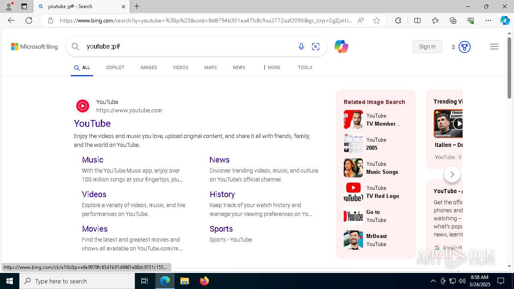Start voice search with microphone icon
514x289 pixels.
point(301,47)
